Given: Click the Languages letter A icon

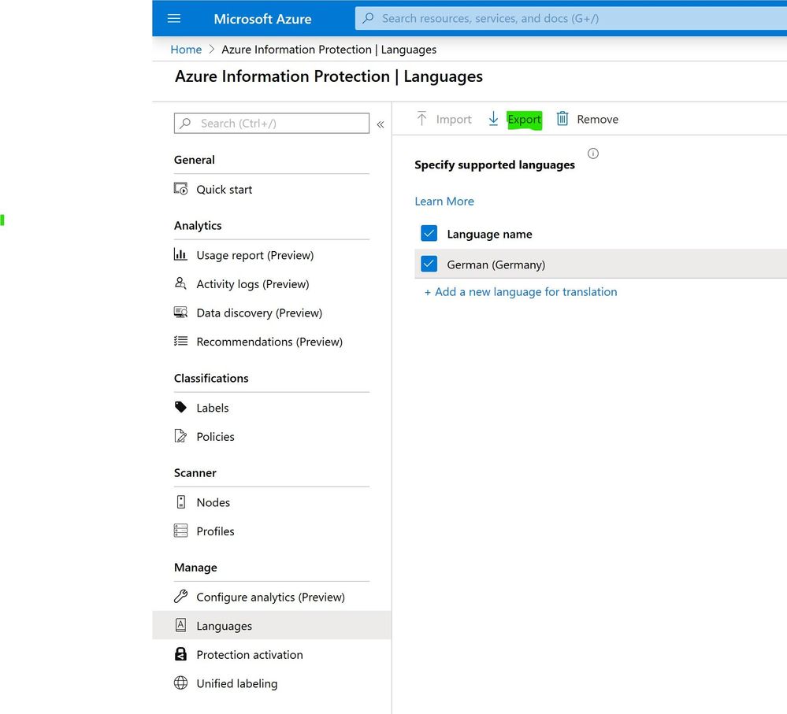Looking at the screenshot, I should [x=180, y=625].
